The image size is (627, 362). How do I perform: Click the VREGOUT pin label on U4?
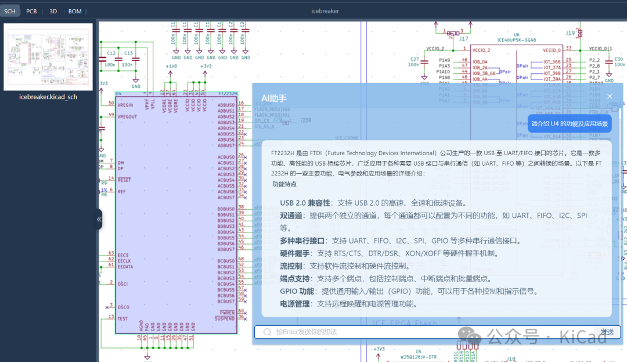coord(127,117)
